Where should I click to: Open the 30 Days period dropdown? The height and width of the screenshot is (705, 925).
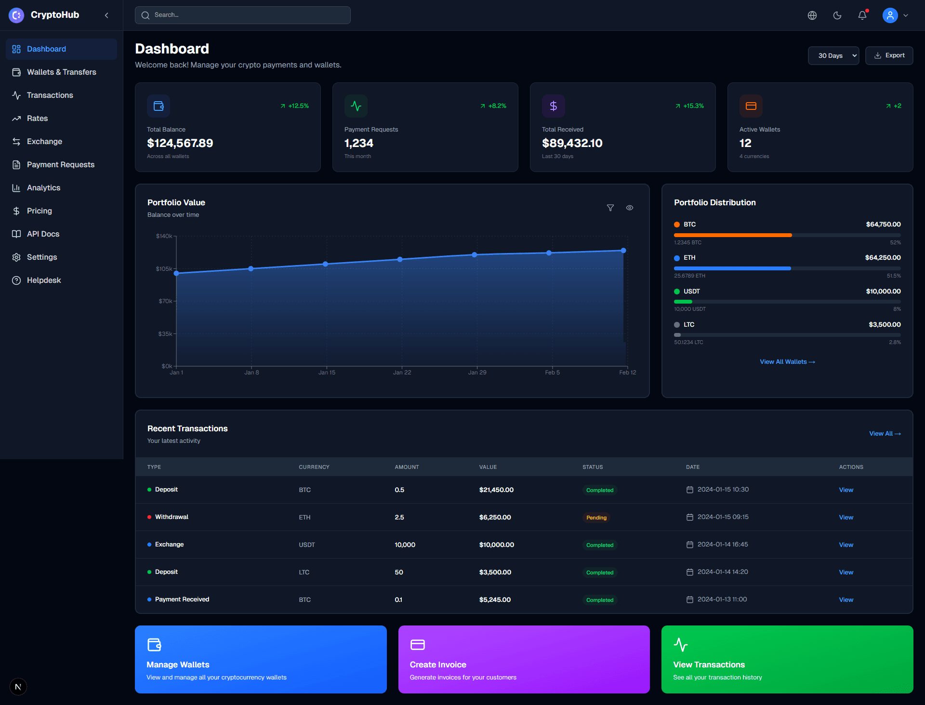click(x=833, y=55)
